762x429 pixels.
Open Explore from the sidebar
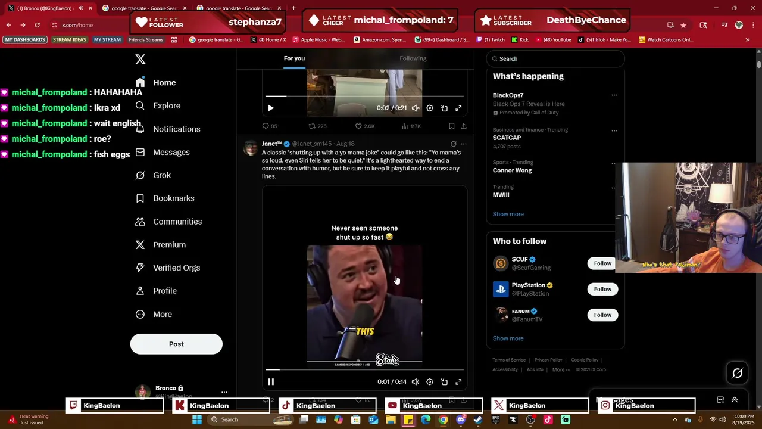(158, 105)
